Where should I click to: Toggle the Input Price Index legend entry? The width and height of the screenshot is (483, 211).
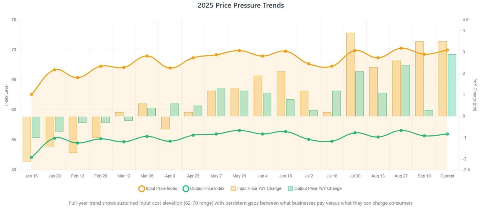(158, 188)
